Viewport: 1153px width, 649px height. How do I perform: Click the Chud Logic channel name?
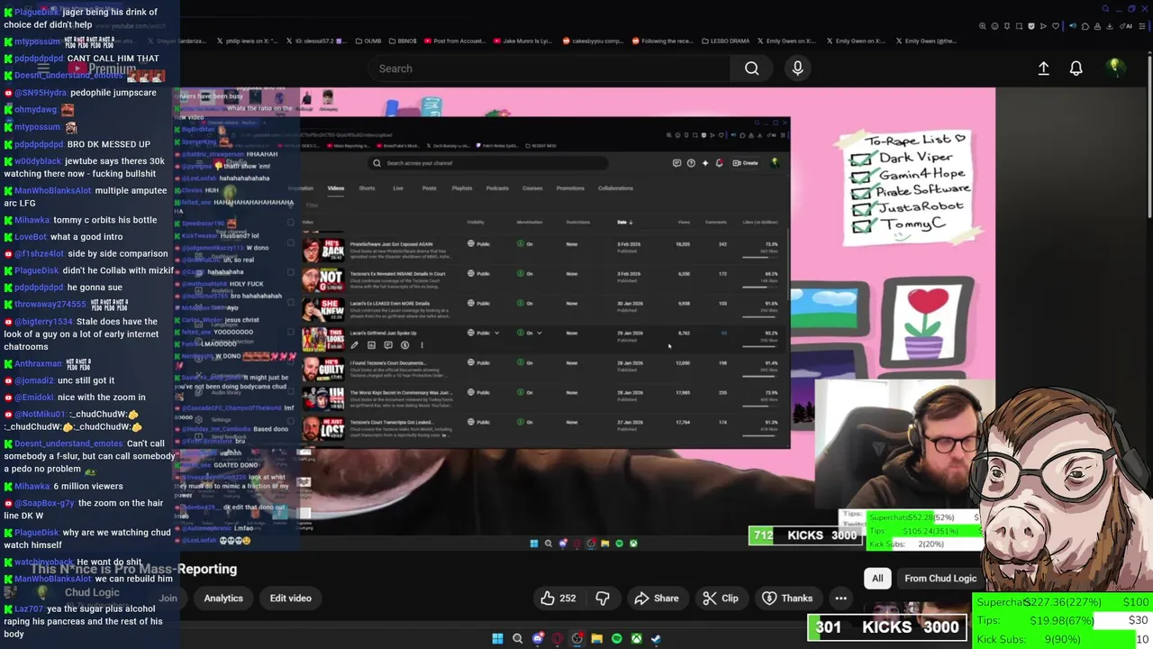click(92, 592)
